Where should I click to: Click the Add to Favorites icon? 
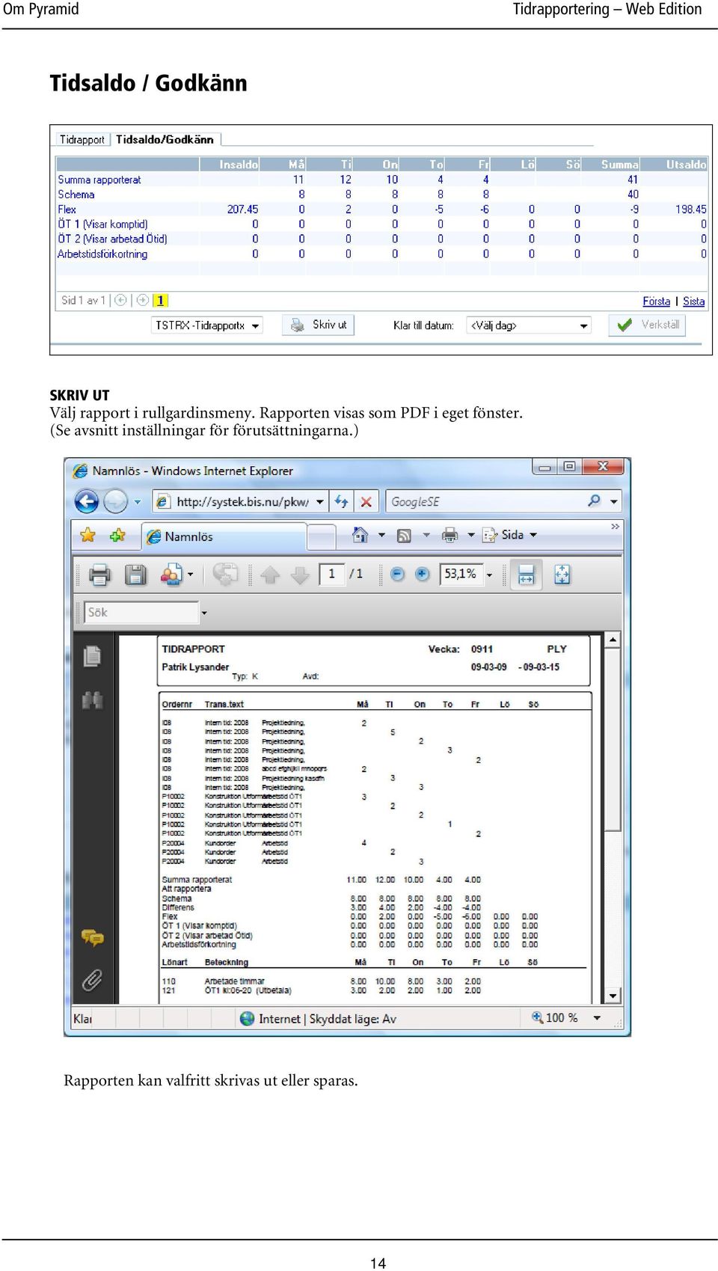117,535
